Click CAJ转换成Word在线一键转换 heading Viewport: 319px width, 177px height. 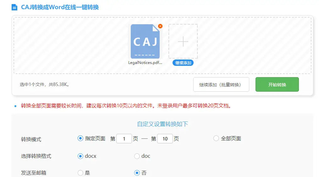coord(60,7)
